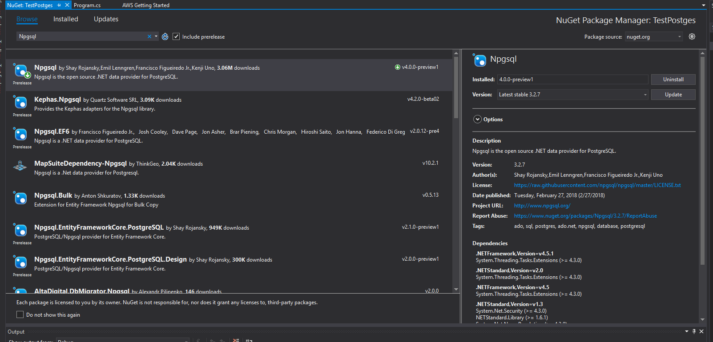The image size is (713, 342).
Task: Click the v10.2.1 version text
Action: pos(430,163)
